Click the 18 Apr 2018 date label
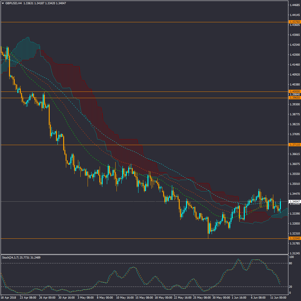Viewport: 301px width, 301px height. click(8, 297)
